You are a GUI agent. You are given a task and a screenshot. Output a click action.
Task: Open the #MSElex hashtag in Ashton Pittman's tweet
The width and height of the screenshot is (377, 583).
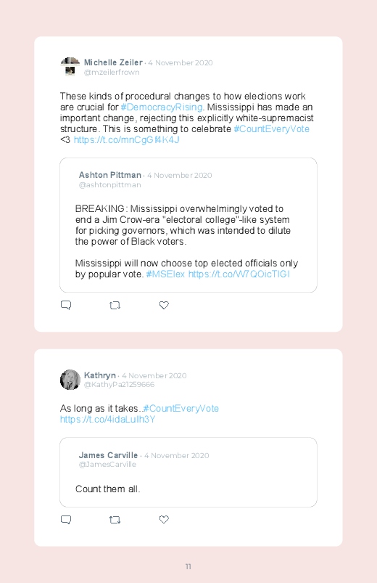[165, 274]
